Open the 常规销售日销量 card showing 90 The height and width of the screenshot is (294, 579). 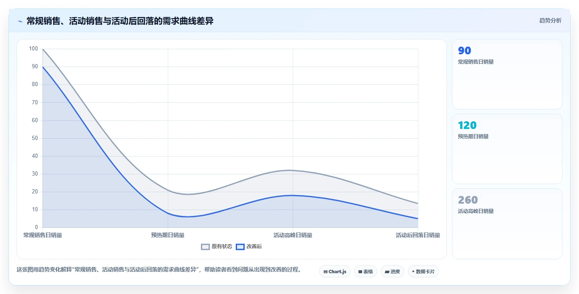pyautogui.click(x=507, y=74)
